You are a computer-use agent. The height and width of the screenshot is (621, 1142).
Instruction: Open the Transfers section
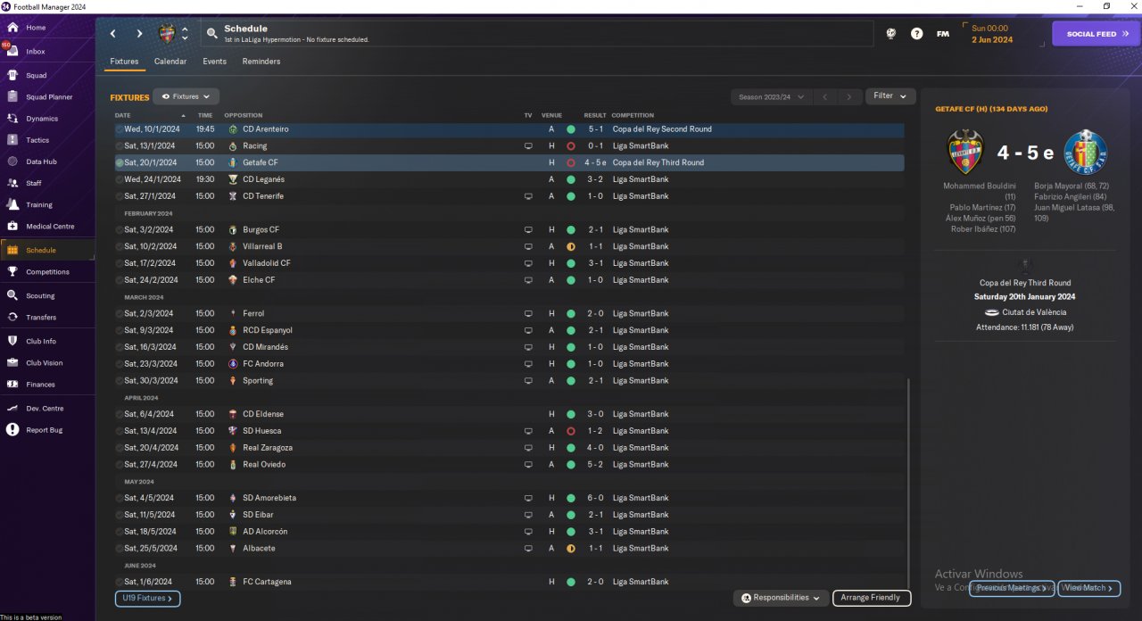[x=41, y=318]
